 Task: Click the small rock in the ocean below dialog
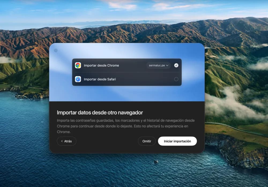click(x=156, y=162)
